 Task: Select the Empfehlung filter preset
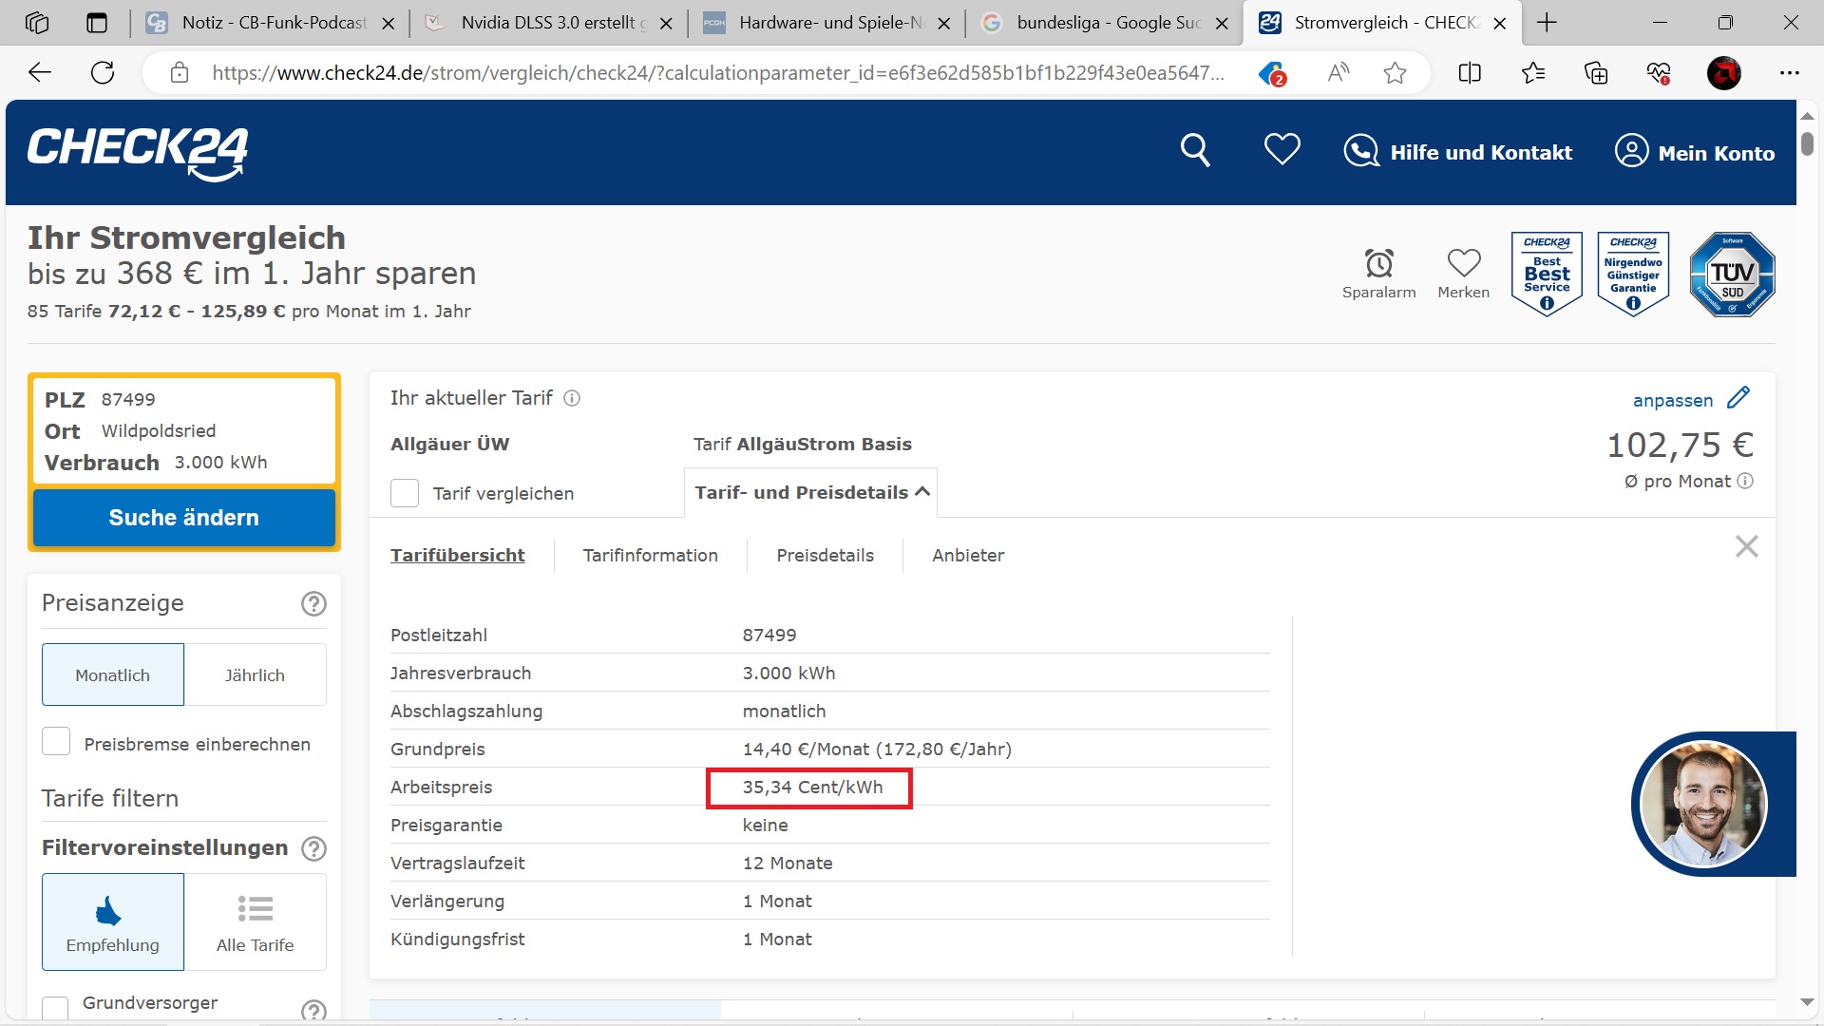[113, 921]
